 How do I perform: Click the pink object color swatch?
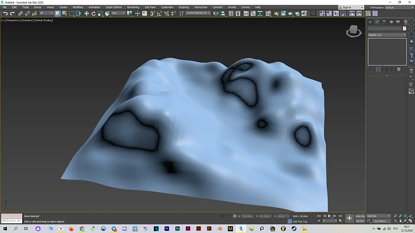click(404, 28)
